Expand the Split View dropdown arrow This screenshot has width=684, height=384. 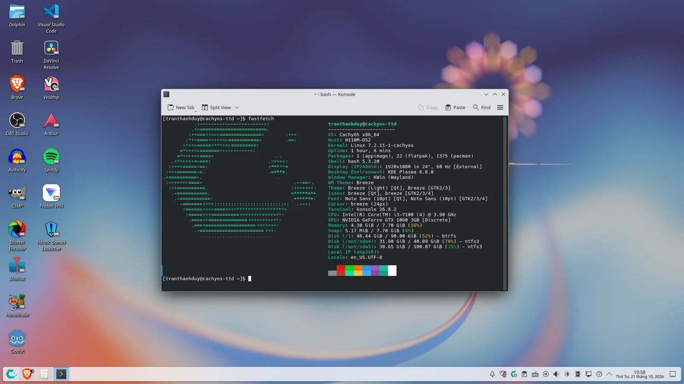point(237,108)
